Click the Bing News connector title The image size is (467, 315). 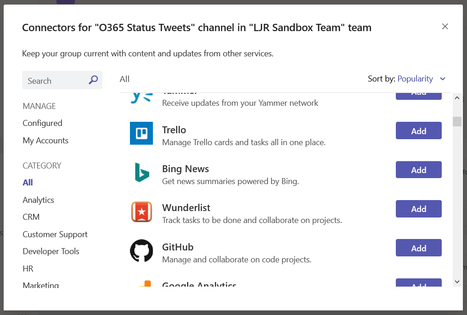pos(185,169)
